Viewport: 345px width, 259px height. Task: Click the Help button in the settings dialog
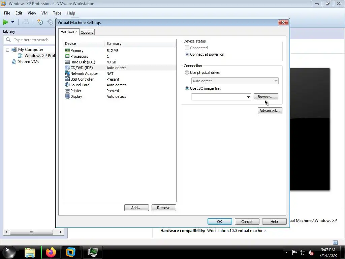274,221
